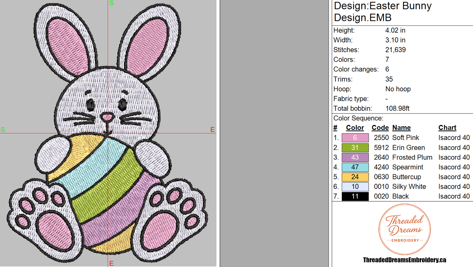
Task: Click the Color changes value '6'
Action: click(387, 70)
